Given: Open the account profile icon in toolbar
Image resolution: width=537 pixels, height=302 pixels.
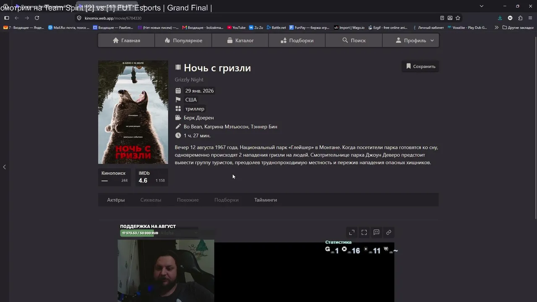Looking at the screenshot, I should [x=510, y=18].
